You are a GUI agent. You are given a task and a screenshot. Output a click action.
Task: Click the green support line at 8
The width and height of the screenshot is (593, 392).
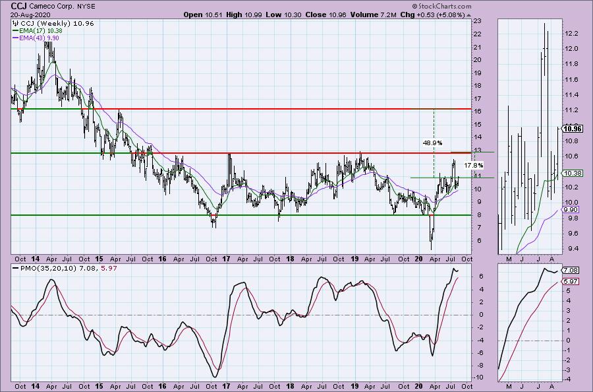242,215
